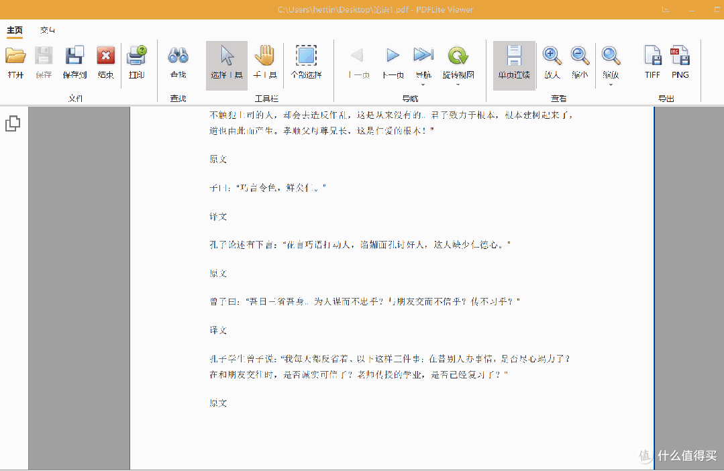Open a file with the 打开 folder icon

(15, 56)
